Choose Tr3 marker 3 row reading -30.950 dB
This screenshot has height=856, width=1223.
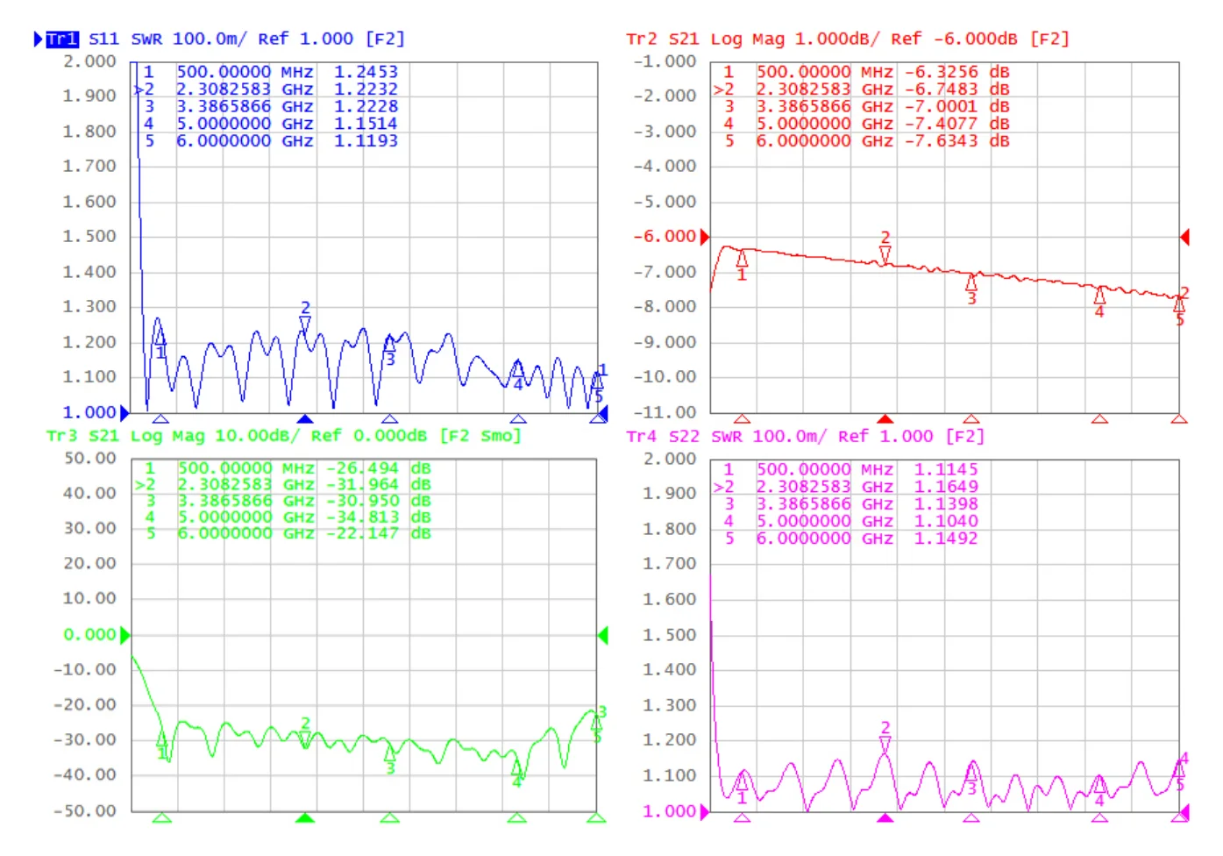click(288, 501)
